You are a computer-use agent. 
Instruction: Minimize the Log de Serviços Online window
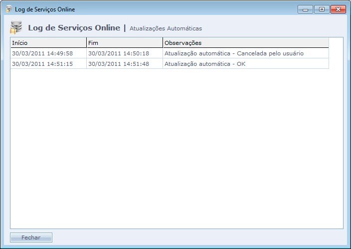point(305,9)
